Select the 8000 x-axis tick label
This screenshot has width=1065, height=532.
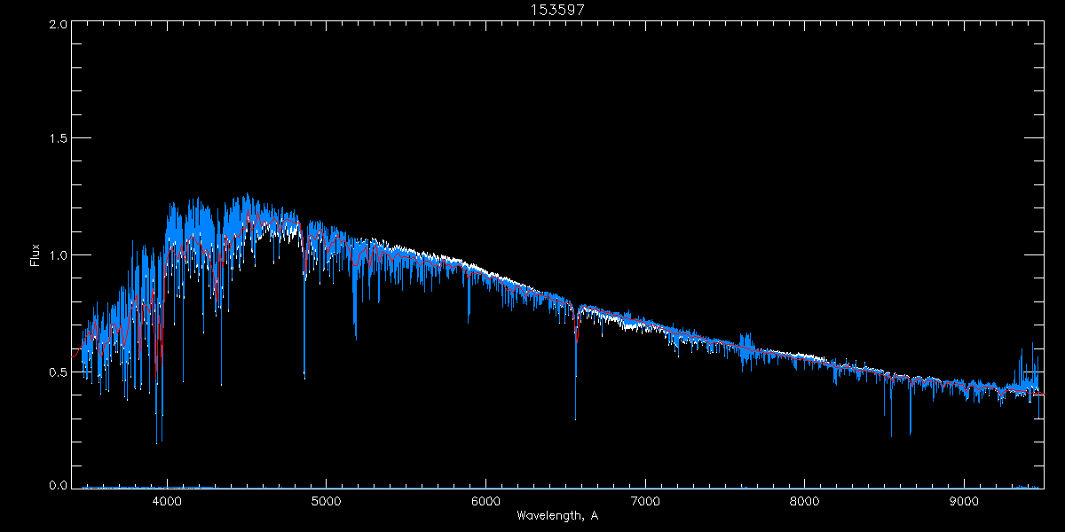pyautogui.click(x=805, y=501)
